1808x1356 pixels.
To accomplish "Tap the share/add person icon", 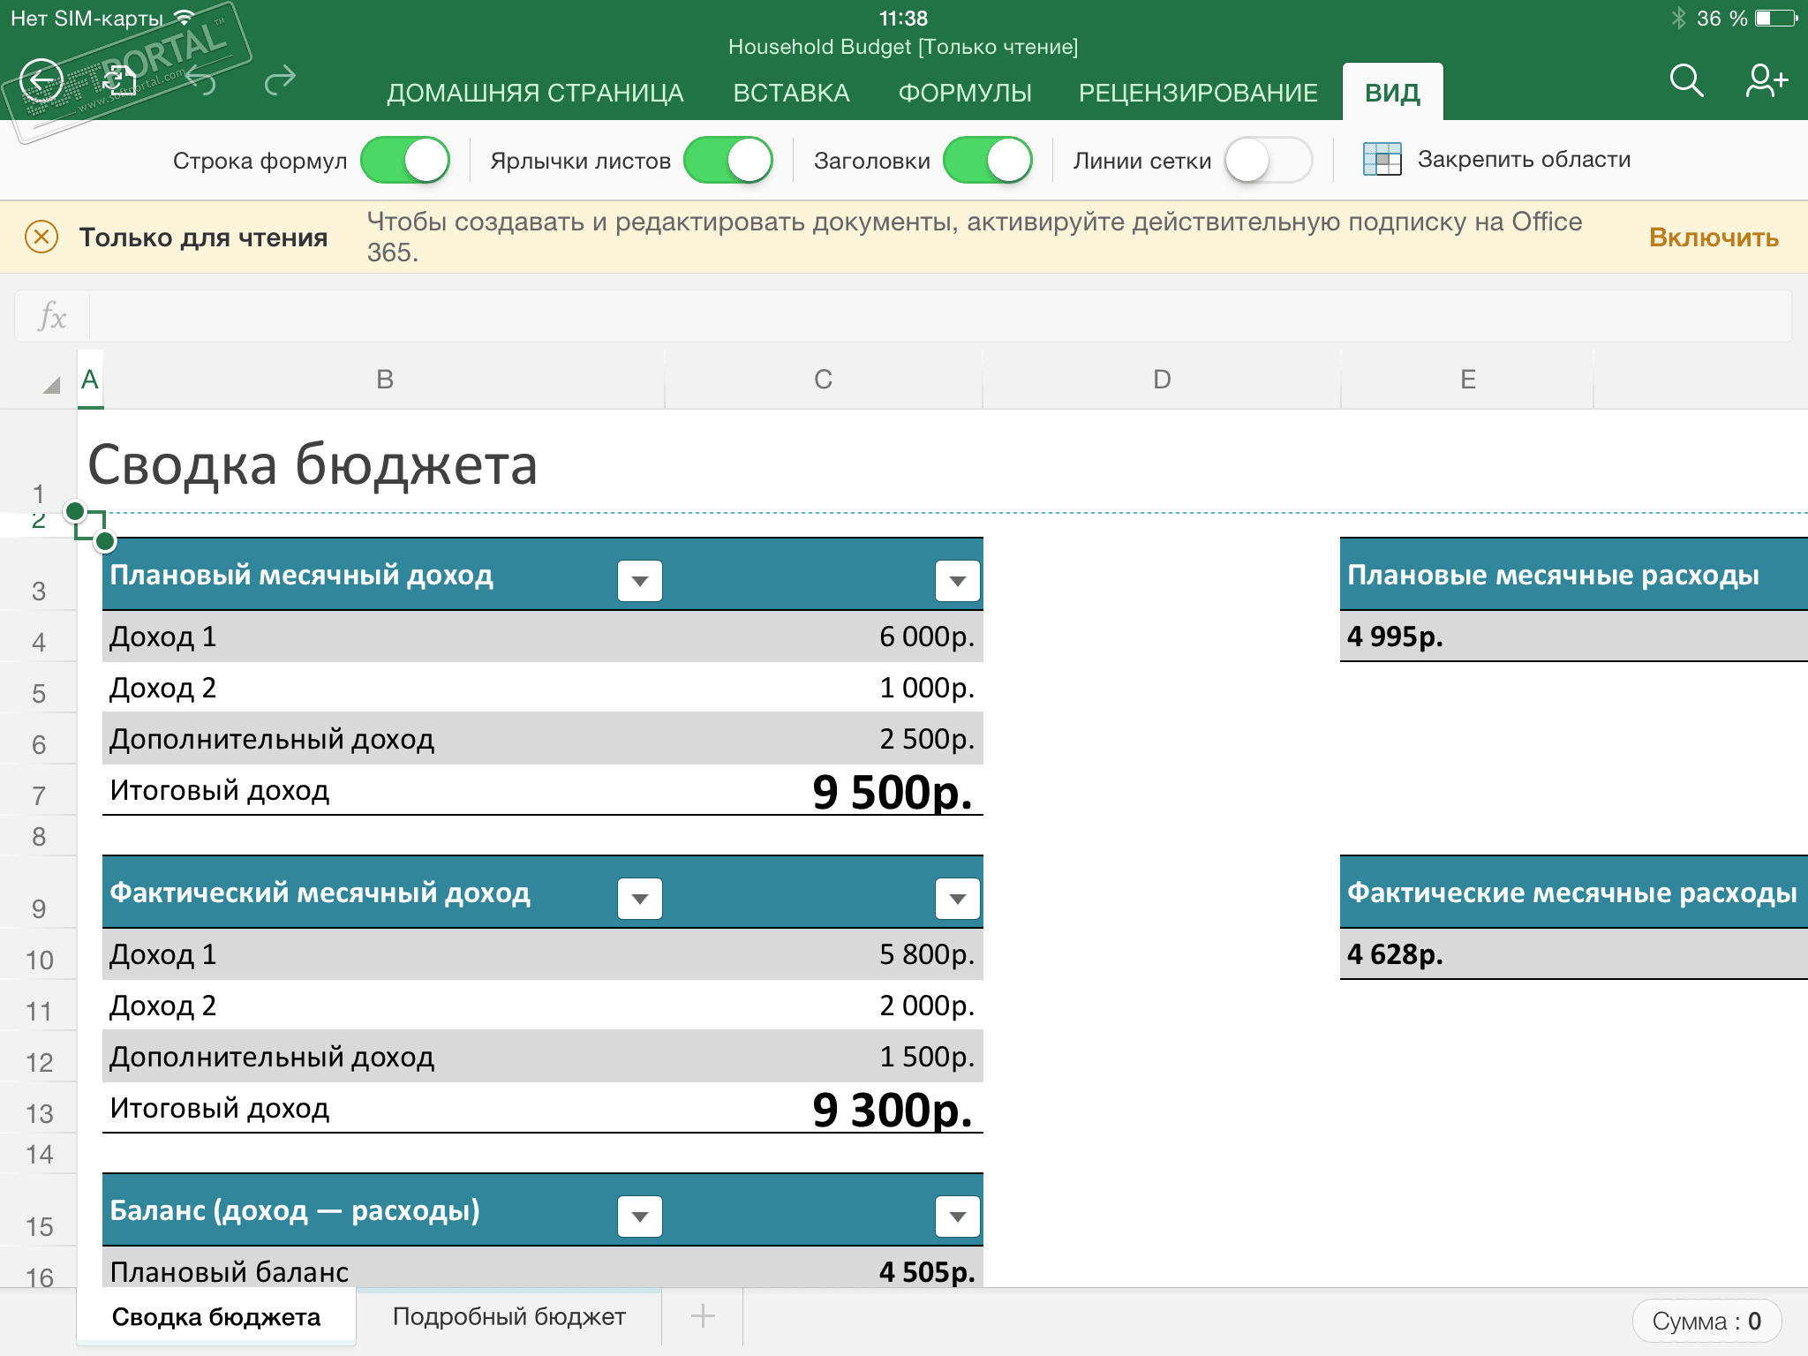I will click(1766, 81).
